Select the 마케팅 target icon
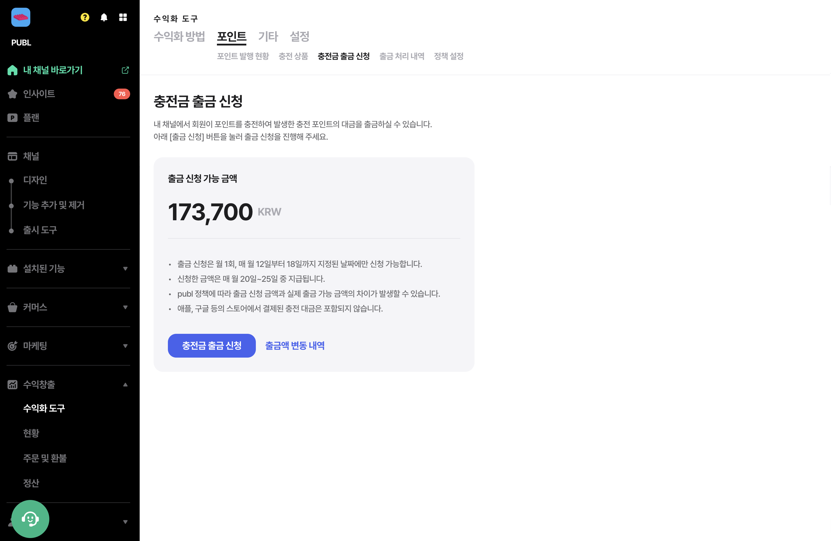The height and width of the screenshot is (541, 832). pyautogui.click(x=12, y=346)
